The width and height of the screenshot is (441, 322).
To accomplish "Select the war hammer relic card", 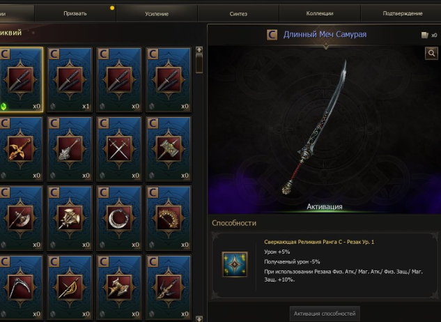I will click(x=169, y=149).
